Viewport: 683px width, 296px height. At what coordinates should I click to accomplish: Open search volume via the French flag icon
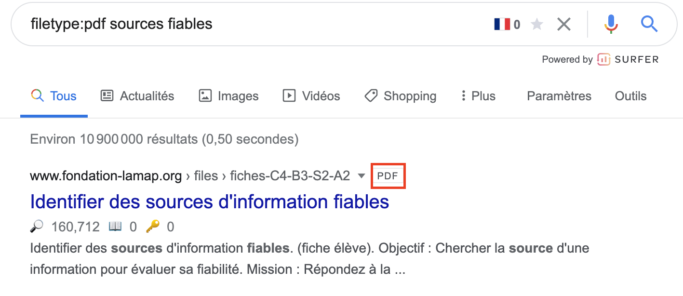click(502, 23)
